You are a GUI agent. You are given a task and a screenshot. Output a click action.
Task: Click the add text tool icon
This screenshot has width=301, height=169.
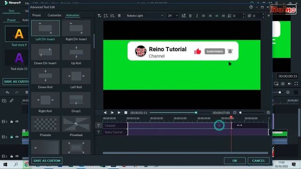99,15
